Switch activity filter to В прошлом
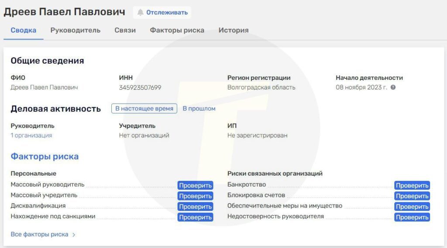 199,109
